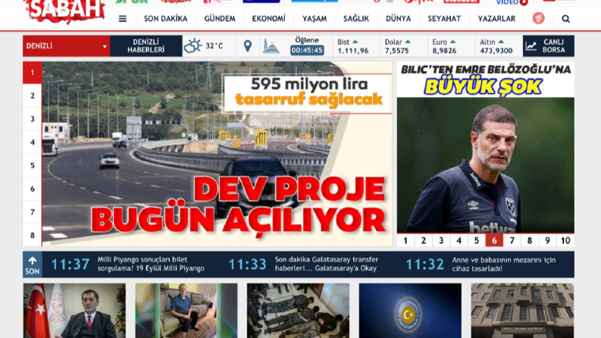Select headline slide 2
Screen dimensions: 601x338
coord(33,95)
